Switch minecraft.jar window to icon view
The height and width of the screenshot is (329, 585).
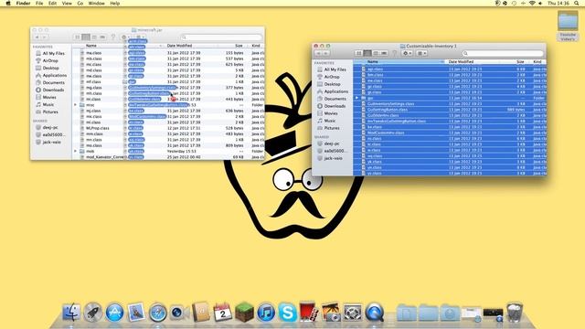[78, 37]
